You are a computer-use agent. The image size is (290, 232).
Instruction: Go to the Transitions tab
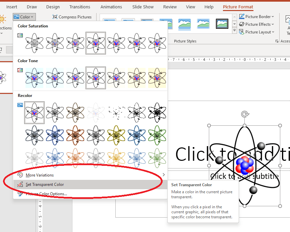tap(80, 7)
